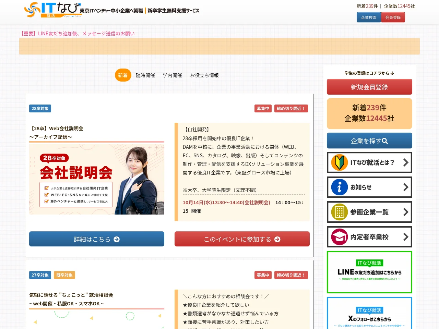Click the 学生の登録はコチラから text
The width and height of the screenshot is (439, 329).
(369, 73)
